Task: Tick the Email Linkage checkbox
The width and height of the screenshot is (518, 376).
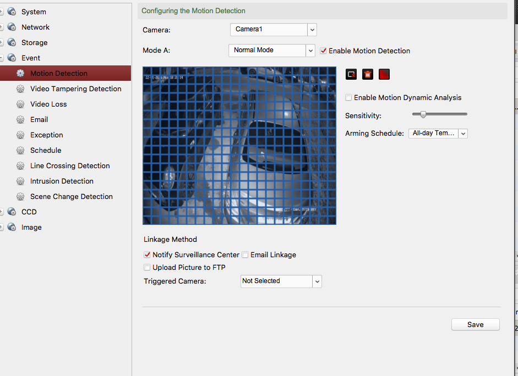Action: click(246, 255)
